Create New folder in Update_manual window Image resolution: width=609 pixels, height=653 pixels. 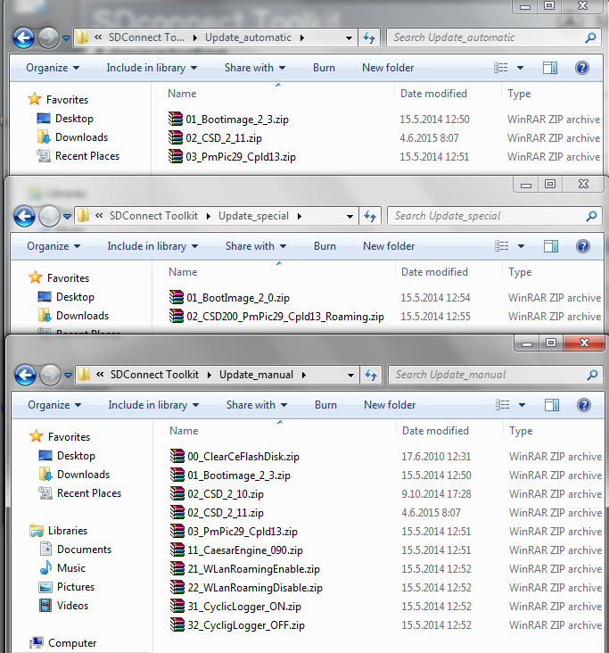point(390,405)
